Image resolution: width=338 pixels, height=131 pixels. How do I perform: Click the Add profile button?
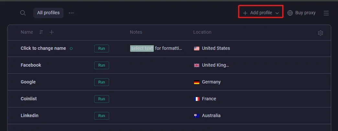258,13
